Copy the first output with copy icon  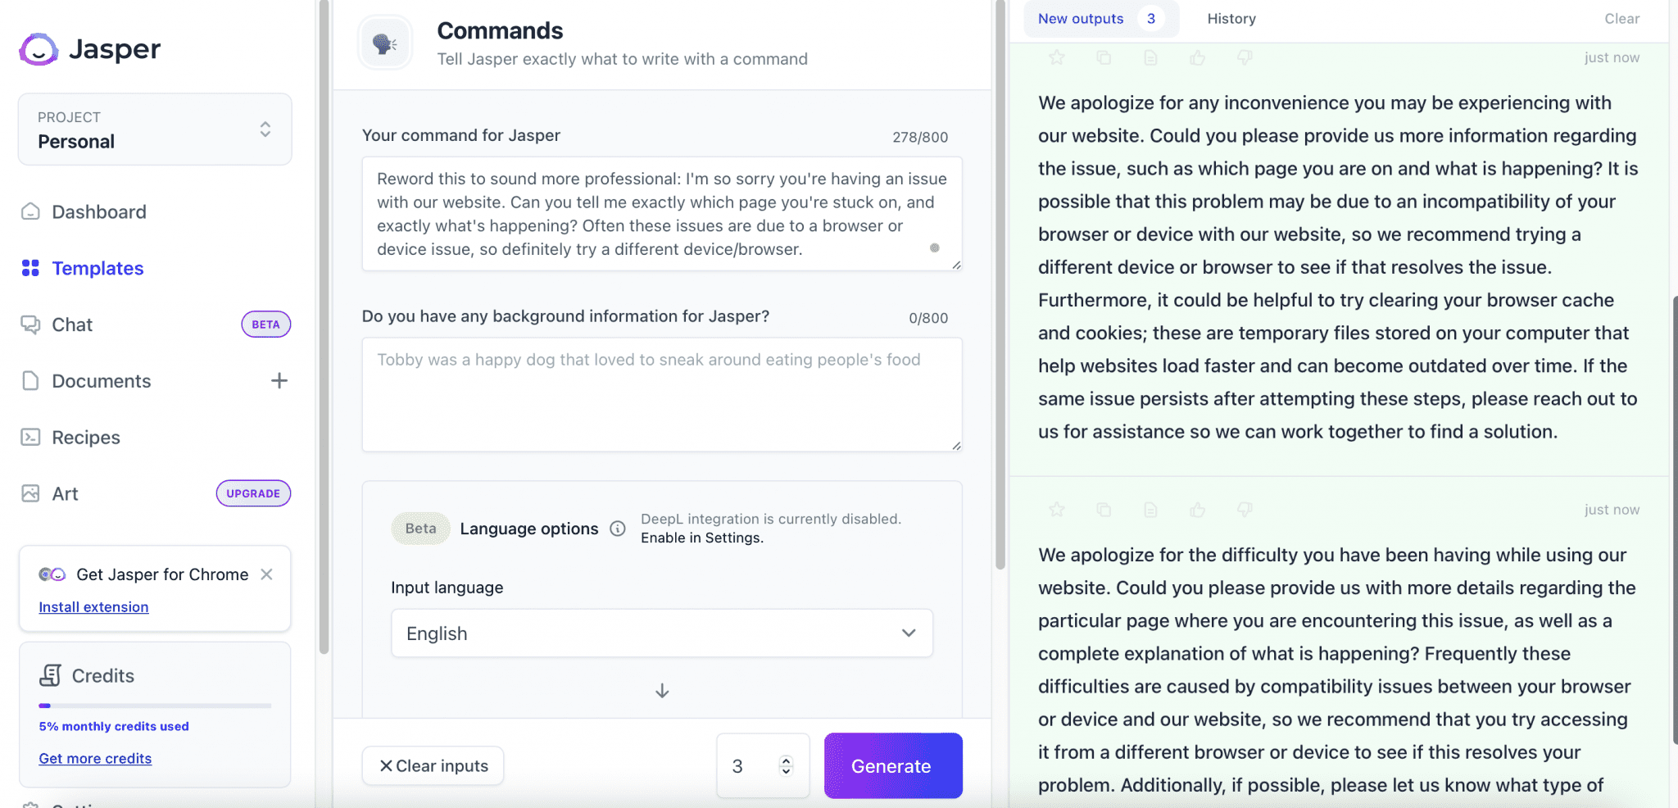[x=1104, y=57]
